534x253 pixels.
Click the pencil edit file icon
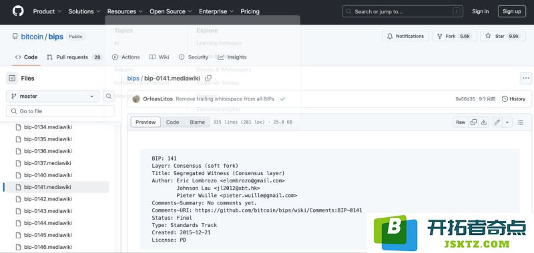click(497, 123)
